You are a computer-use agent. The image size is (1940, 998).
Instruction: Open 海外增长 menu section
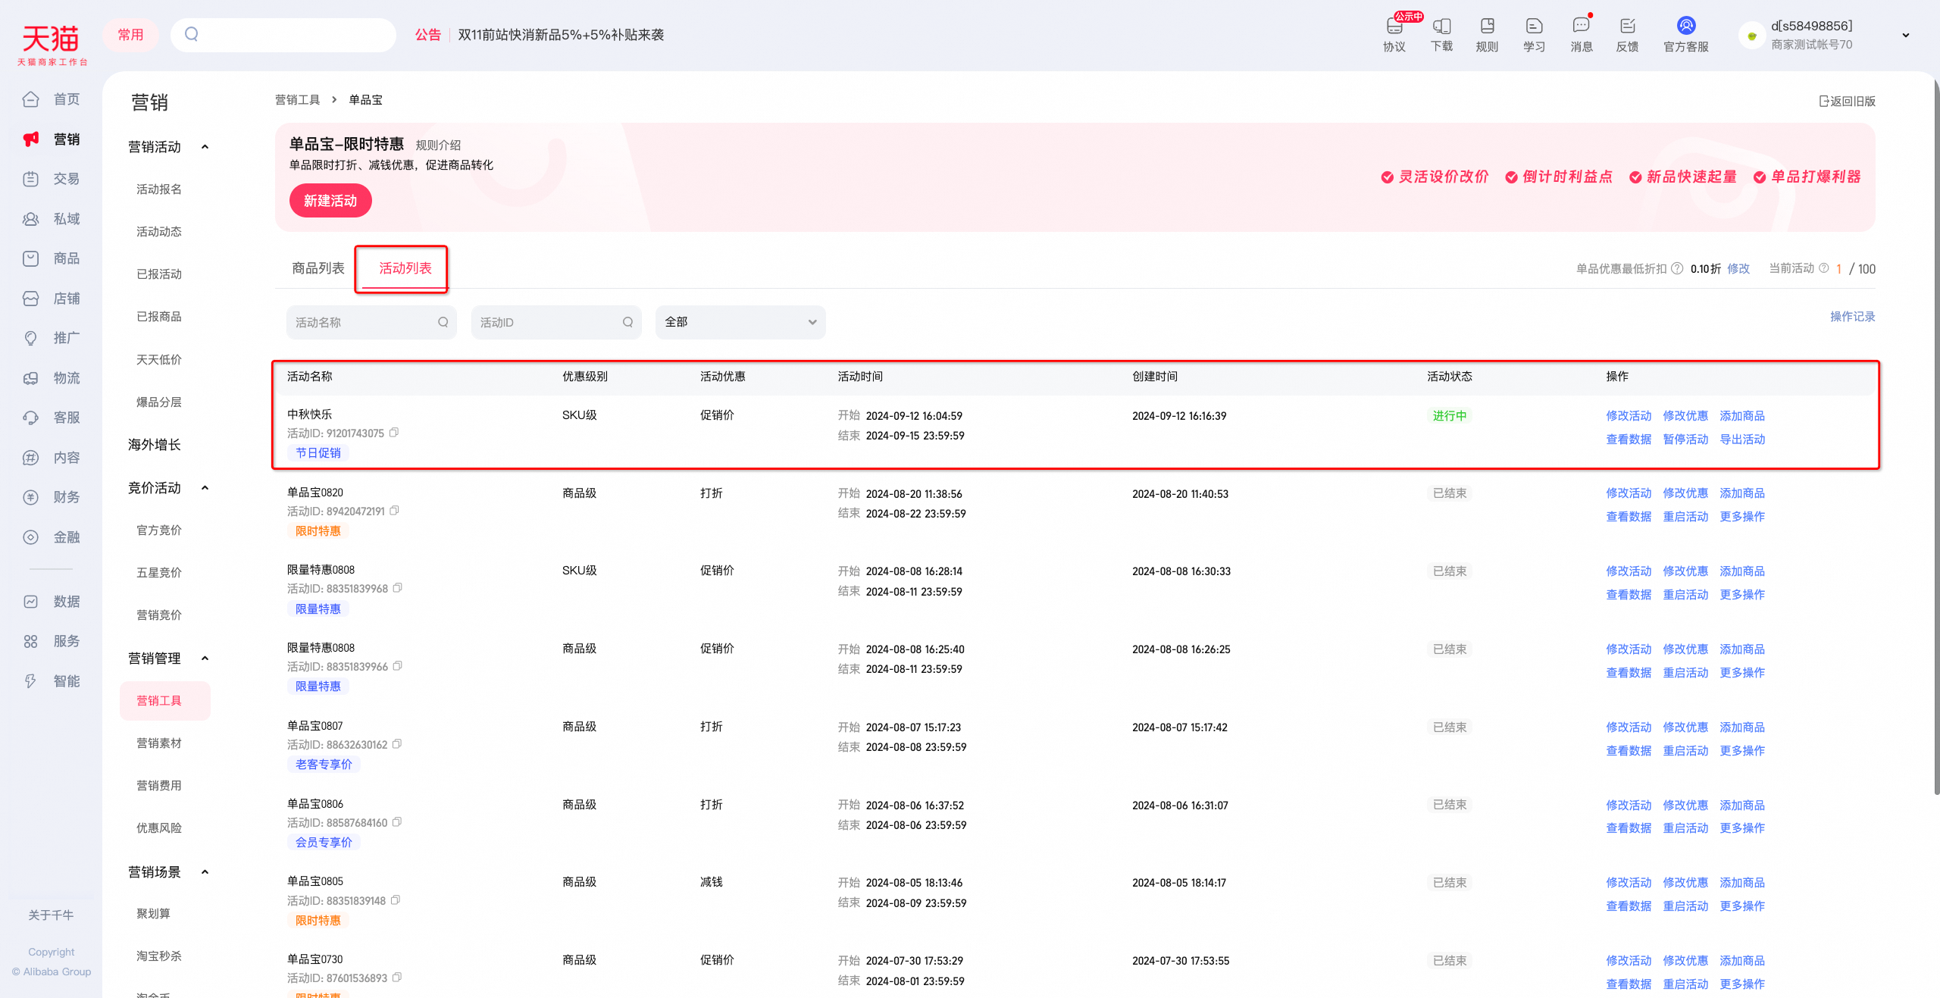[x=155, y=445]
